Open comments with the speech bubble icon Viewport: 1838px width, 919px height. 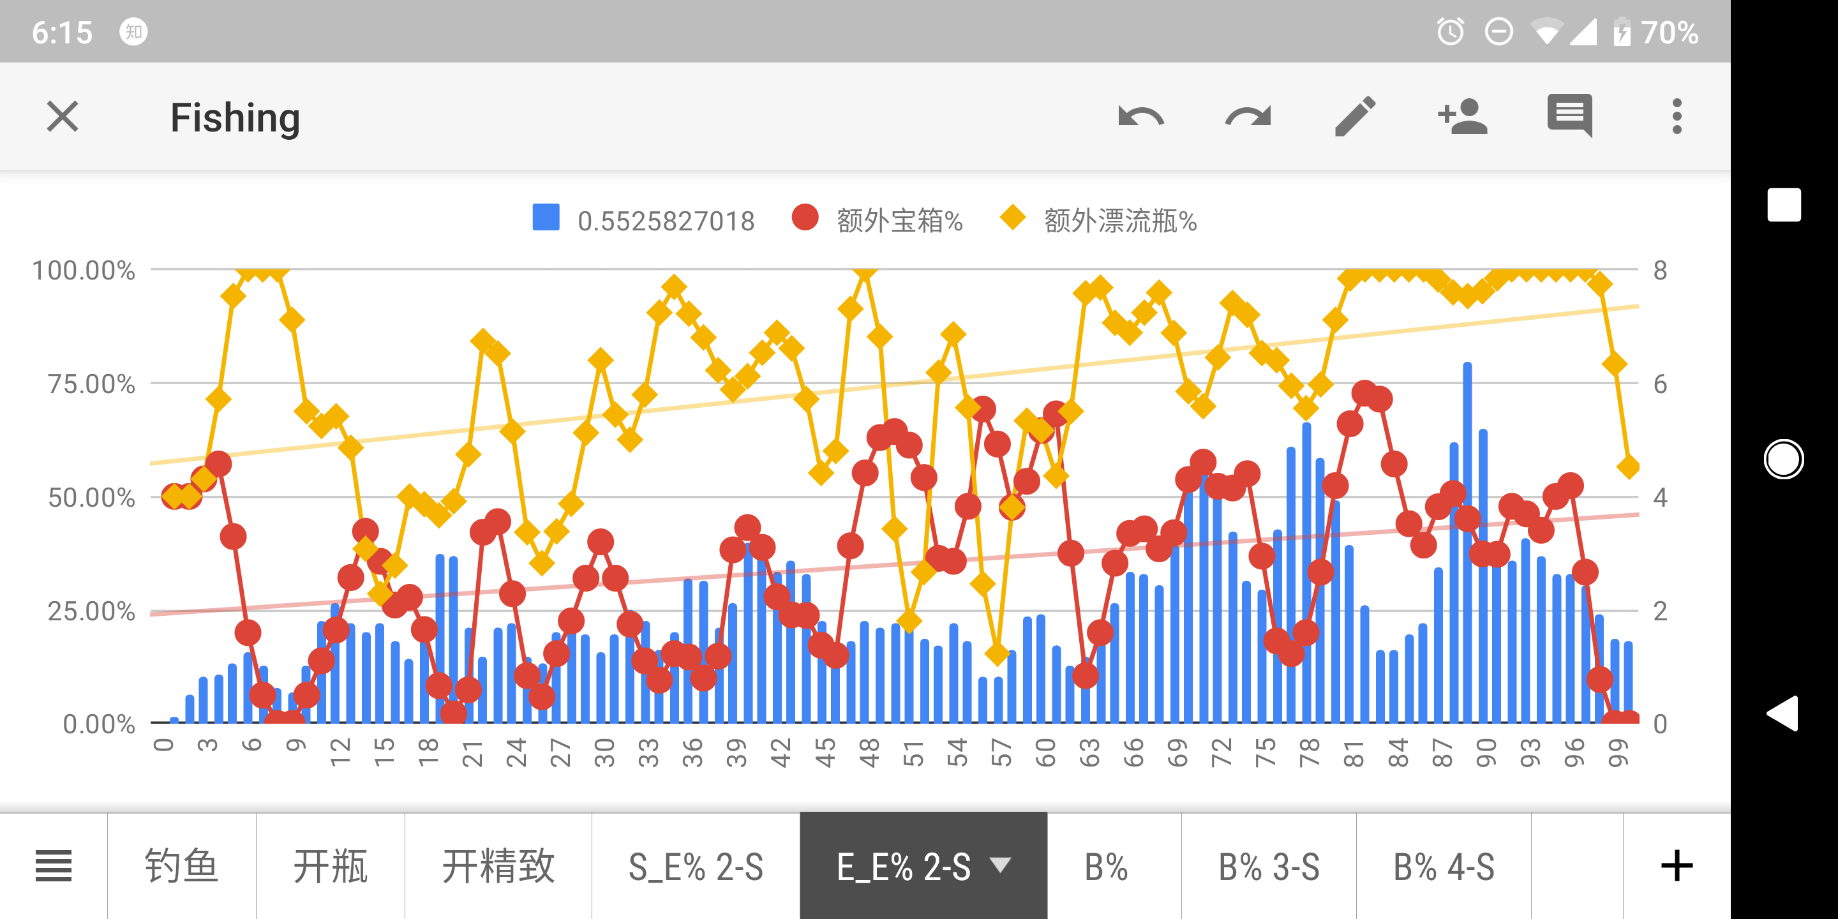coord(1570,116)
